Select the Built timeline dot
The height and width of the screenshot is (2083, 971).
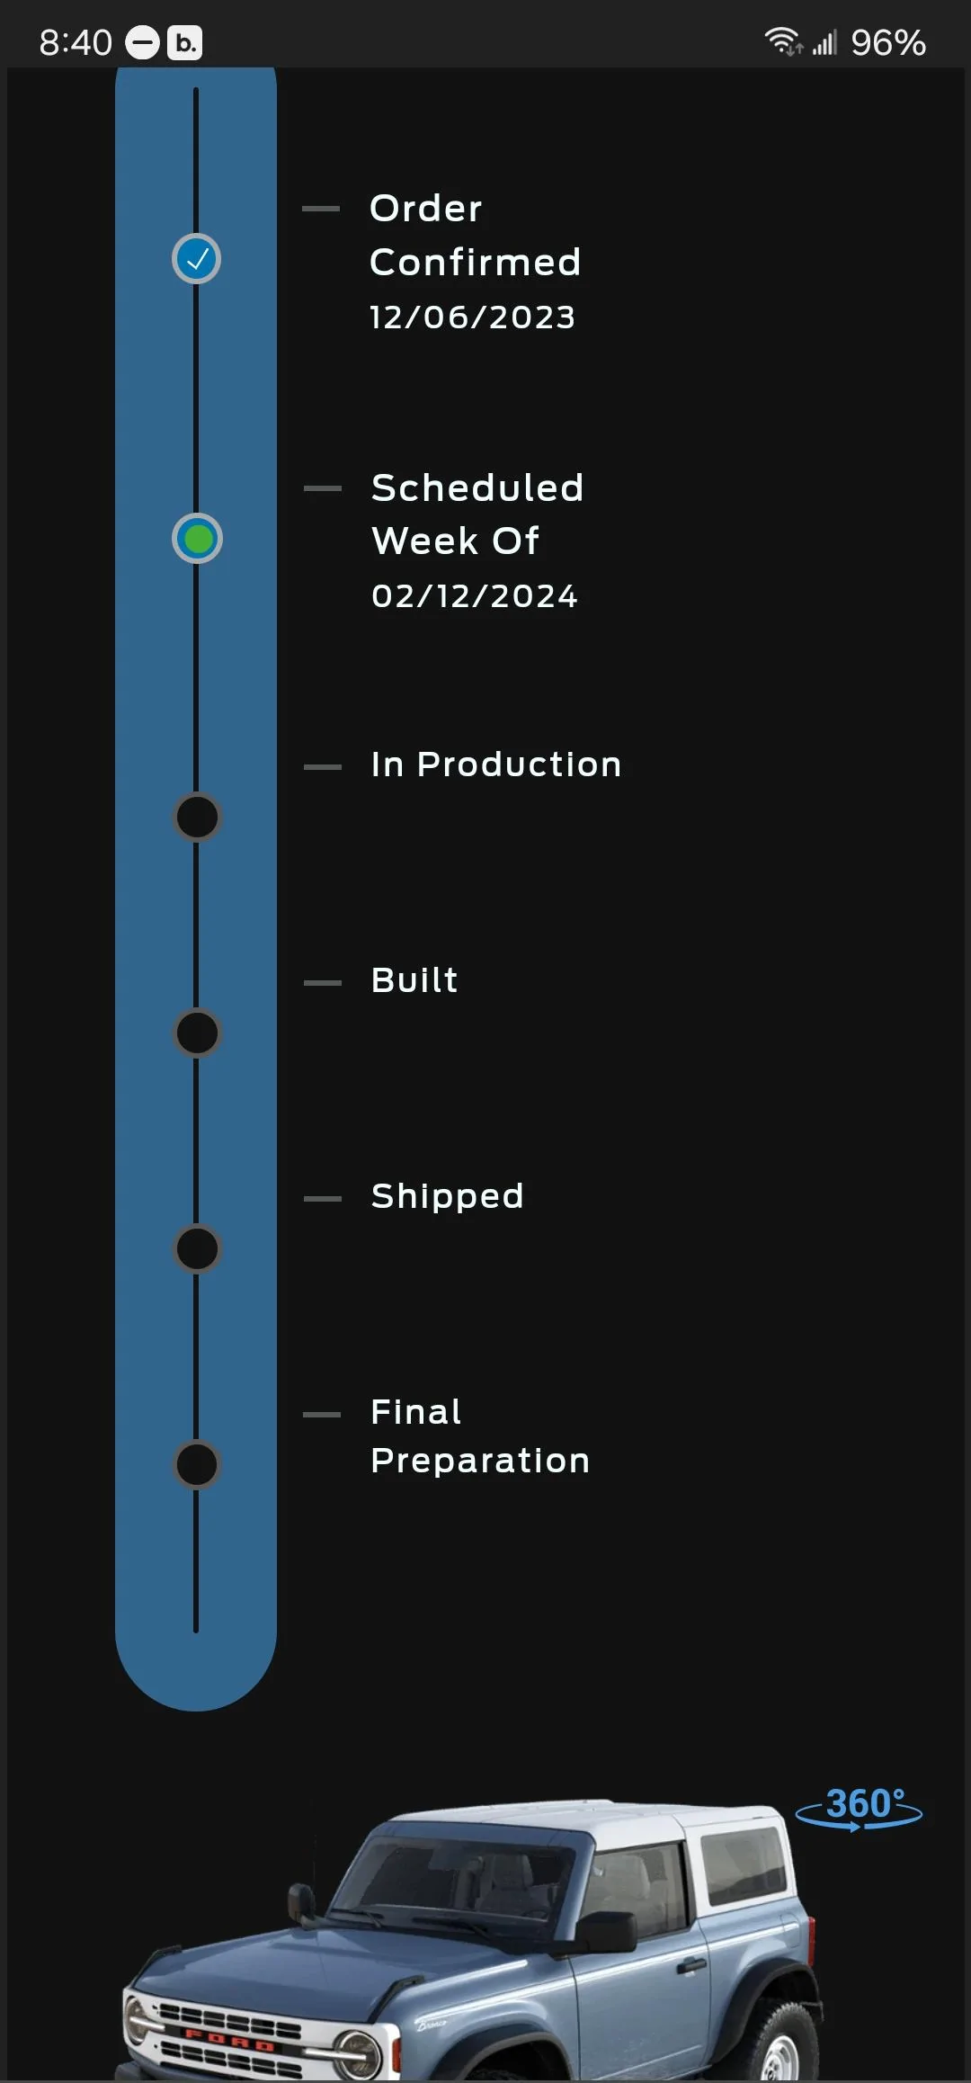(197, 1033)
